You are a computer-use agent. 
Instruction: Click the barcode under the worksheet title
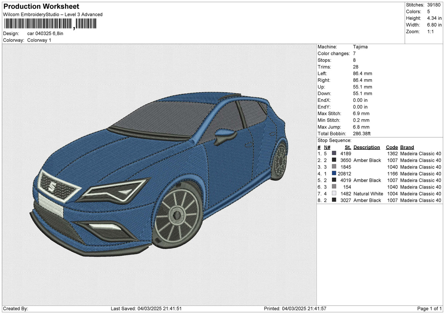tap(50, 24)
